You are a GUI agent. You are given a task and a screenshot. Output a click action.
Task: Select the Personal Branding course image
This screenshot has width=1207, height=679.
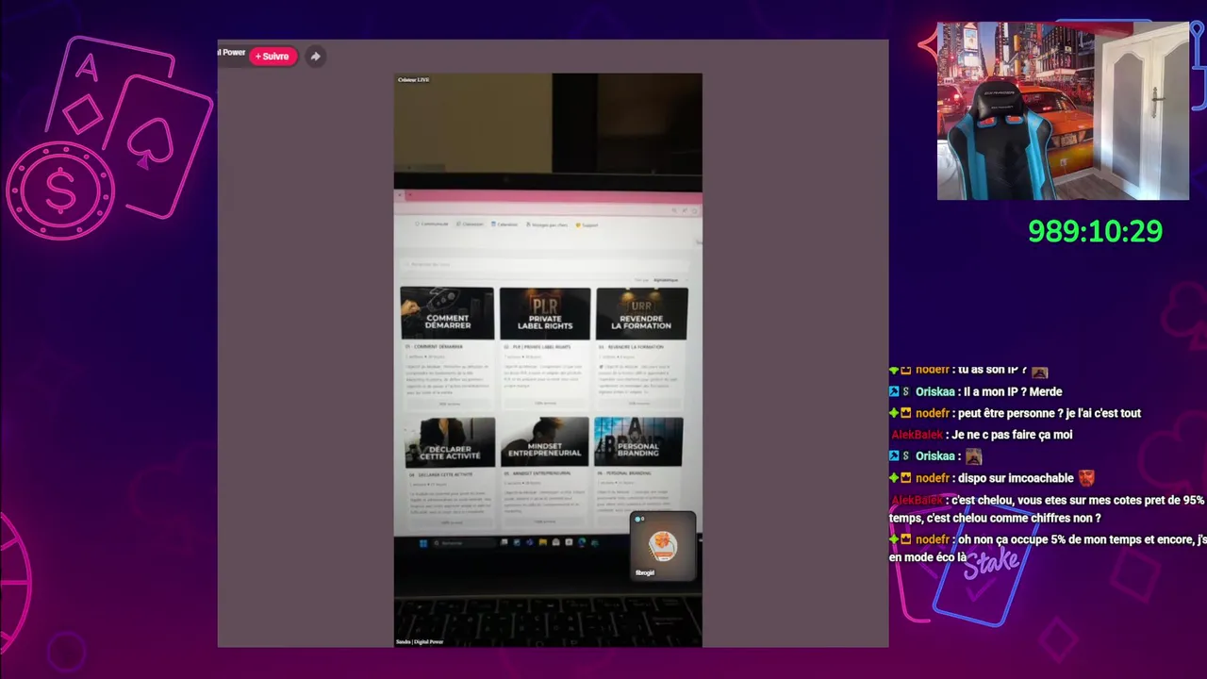[638, 440]
